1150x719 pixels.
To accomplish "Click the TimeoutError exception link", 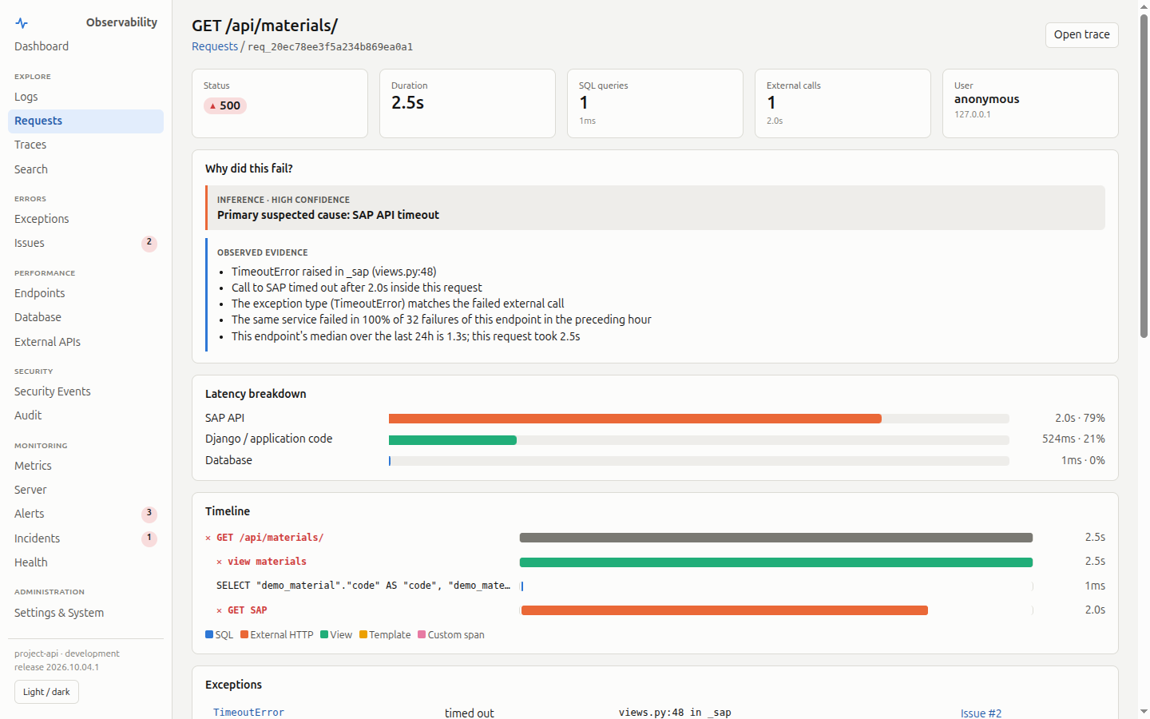I will click(248, 713).
